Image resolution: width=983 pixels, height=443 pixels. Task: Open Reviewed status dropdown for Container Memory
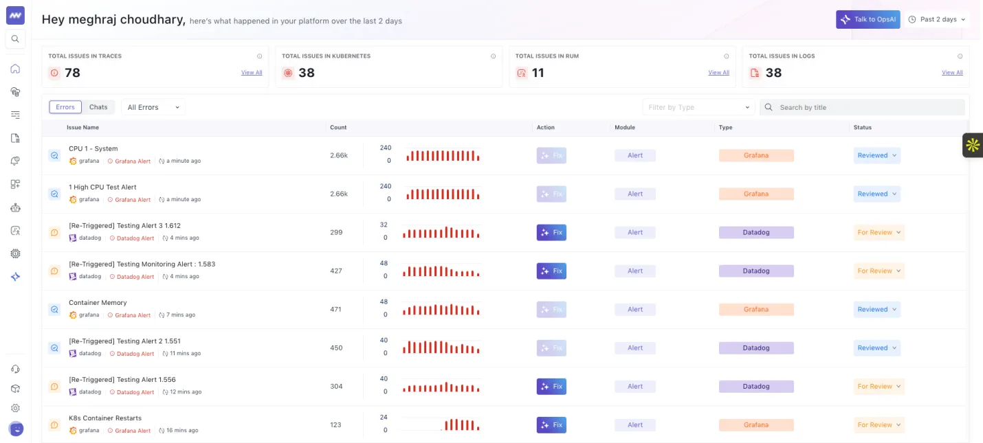tap(877, 310)
